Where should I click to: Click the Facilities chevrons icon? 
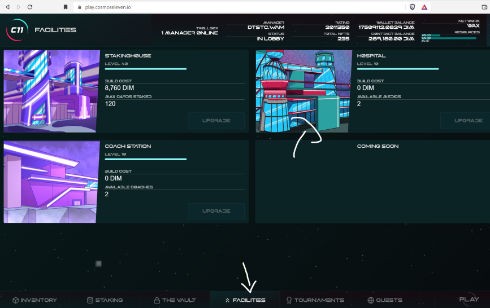pyautogui.click(x=228, y=300)
